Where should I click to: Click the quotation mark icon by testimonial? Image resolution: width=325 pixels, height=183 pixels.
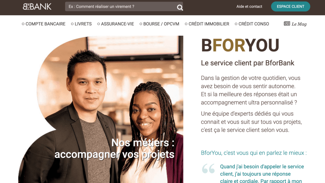click(208, 168)
